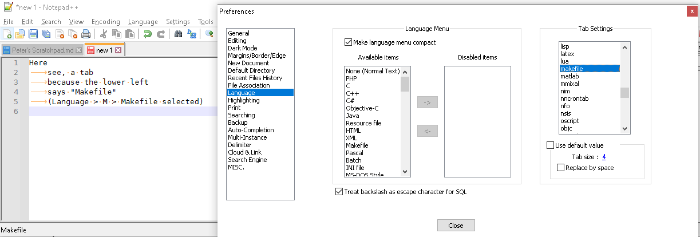Click the Copy toolbar icon
Image resolution: width=700 pixels, height=237 pixels.
click(117, 34)
